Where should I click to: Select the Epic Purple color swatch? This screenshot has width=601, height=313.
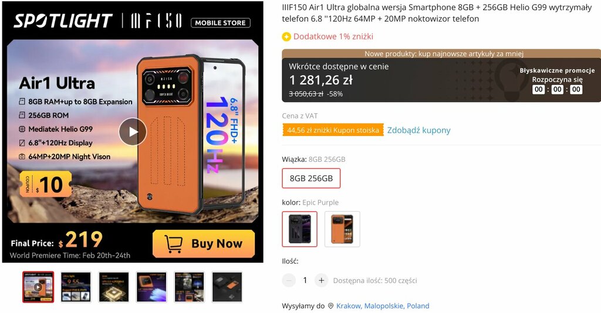(300, 229)
